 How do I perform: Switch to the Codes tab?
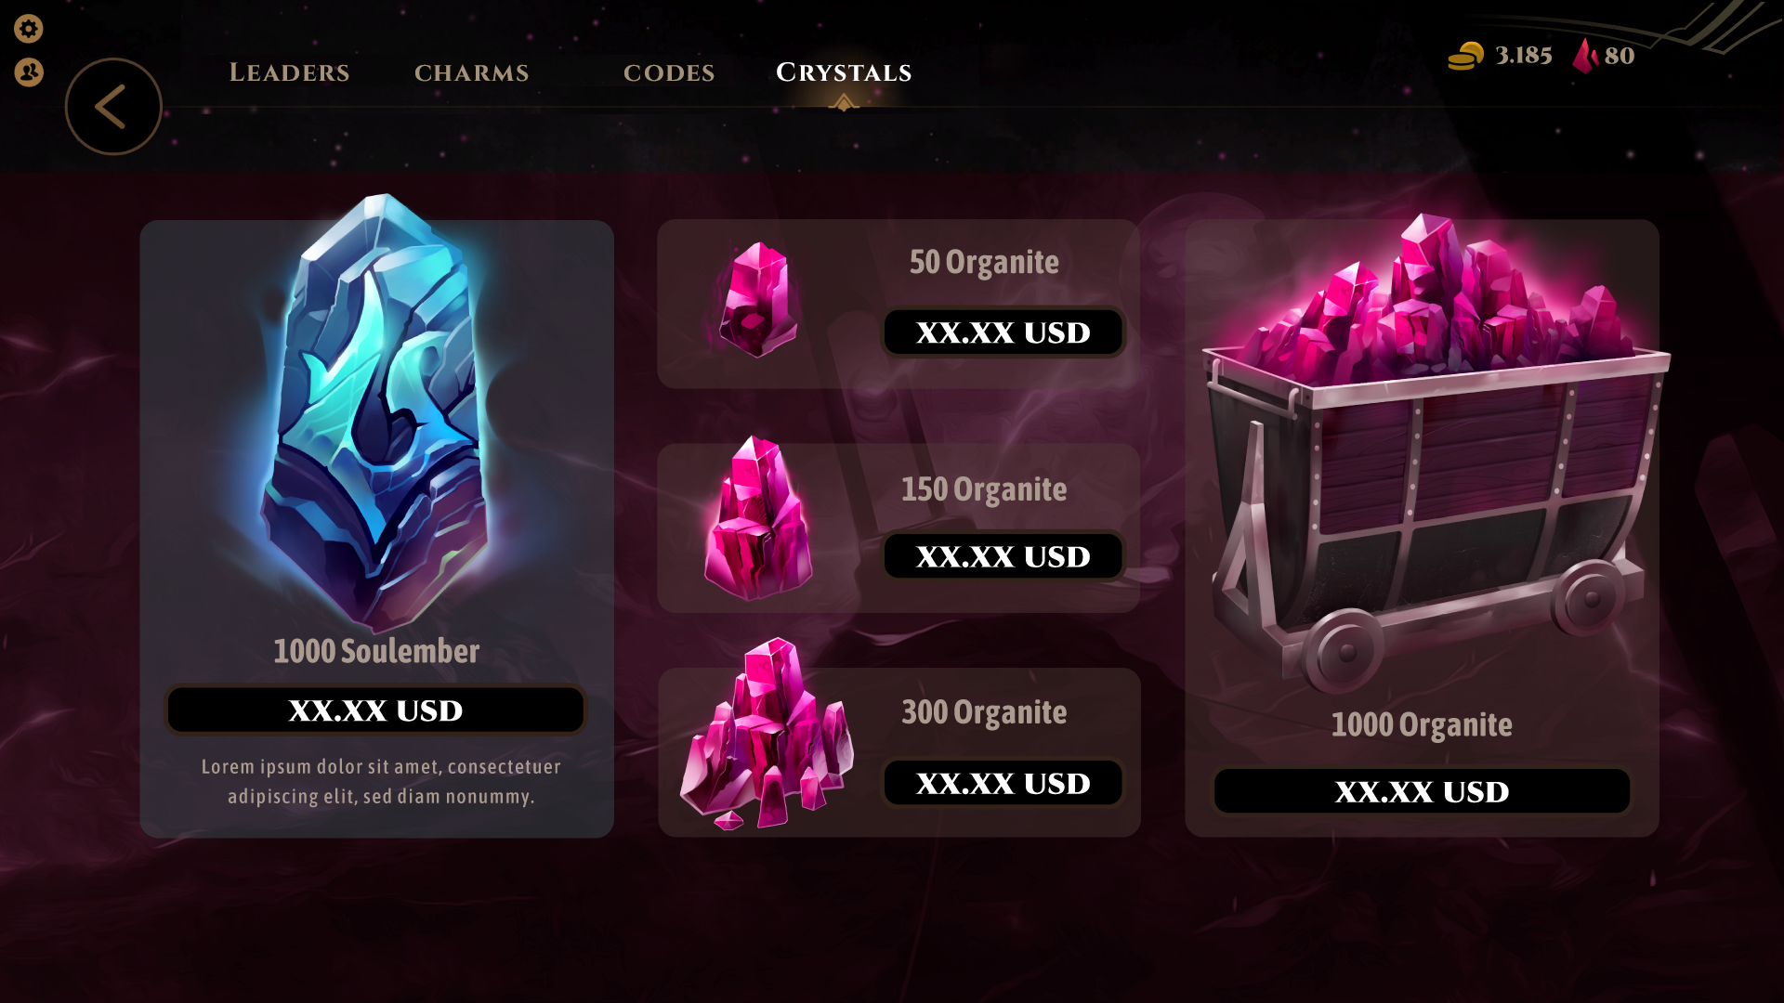click(669, 72)
